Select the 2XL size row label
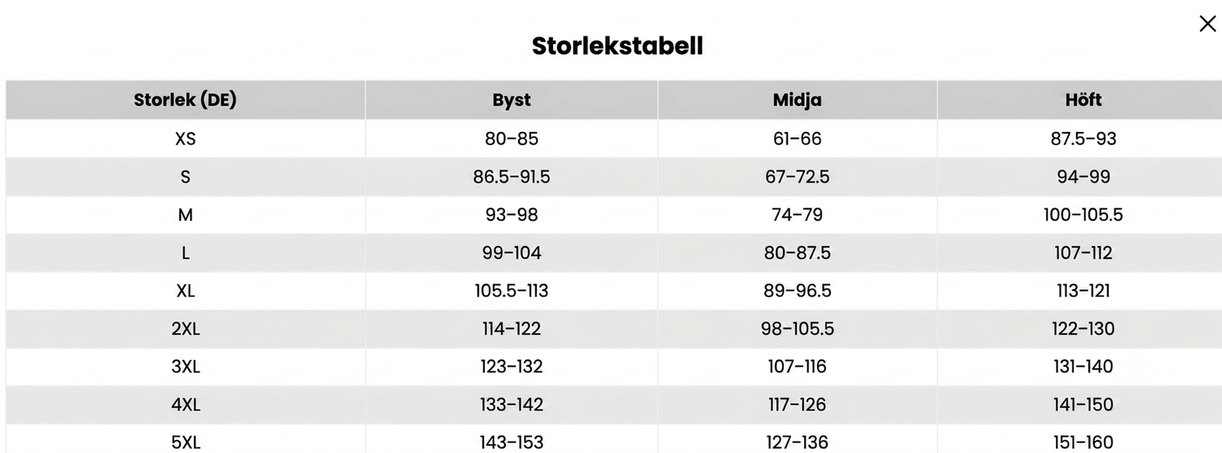1222x453 pixels. click(x=186, y=329)
